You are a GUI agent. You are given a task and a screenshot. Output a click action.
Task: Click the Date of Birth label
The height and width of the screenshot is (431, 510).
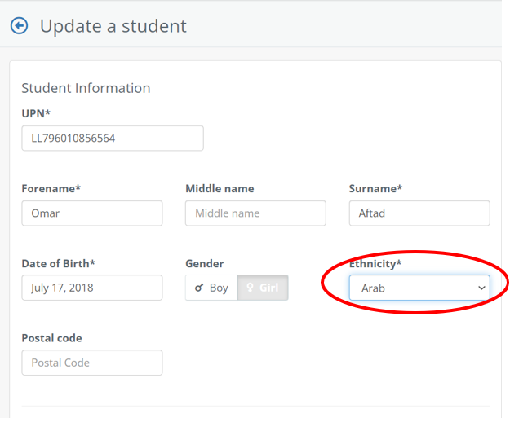[59, 263]
